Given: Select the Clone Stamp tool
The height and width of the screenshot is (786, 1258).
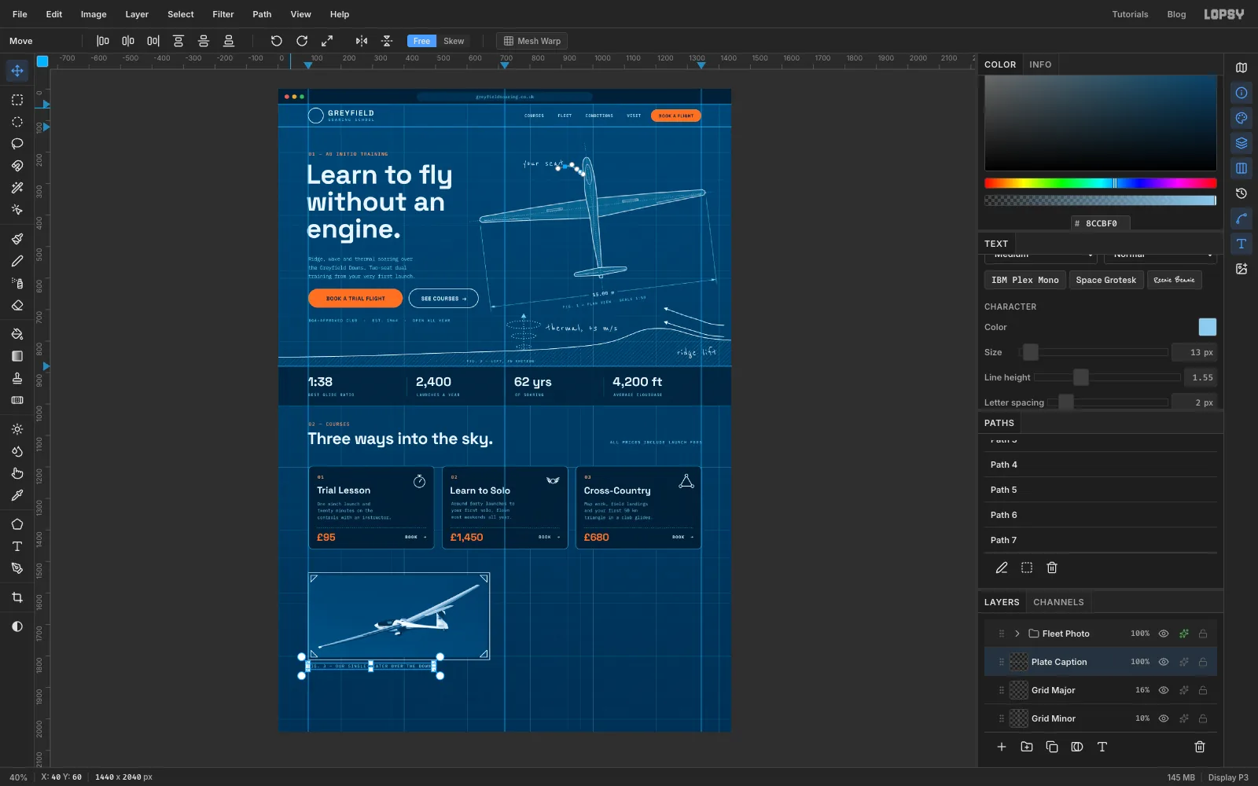Looking at the screenshot, I should click(x=17, y=378).
